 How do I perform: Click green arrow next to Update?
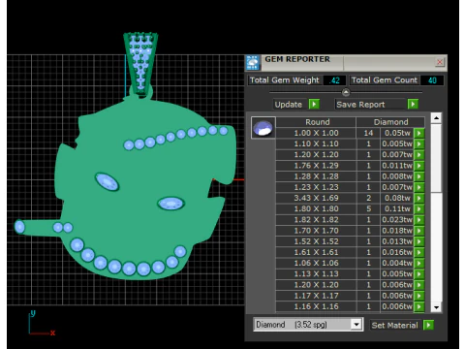(314, 104)
